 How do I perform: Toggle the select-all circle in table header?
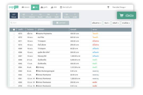[14, 30]
